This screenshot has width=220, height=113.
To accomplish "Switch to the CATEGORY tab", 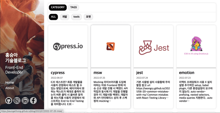I will [58, 7].
